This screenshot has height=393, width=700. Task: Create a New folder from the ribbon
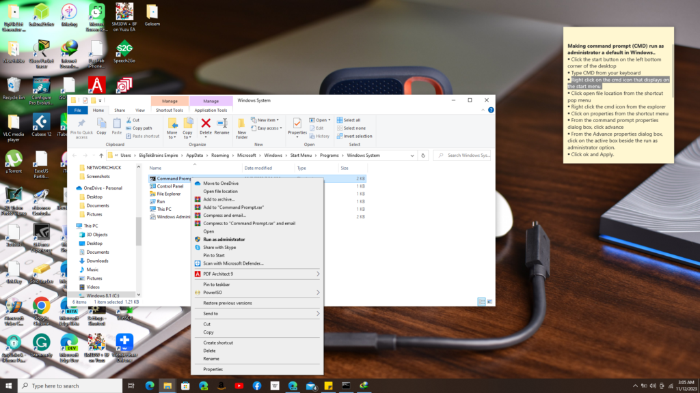click(x=241, y=129)
